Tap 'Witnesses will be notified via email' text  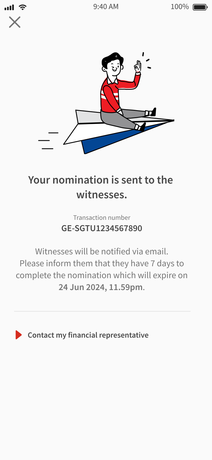(102, 252)
